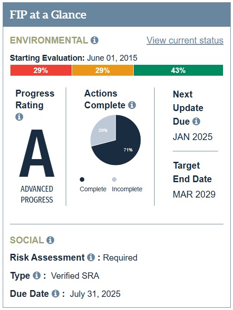Click the FIP at a Glance header
This screenshot has width=233, height=310.
tap(116, 15)
